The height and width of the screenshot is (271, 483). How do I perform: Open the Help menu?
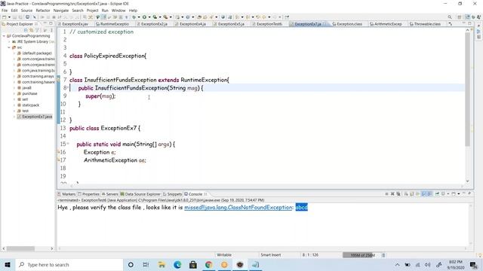(x=133, y=11)
